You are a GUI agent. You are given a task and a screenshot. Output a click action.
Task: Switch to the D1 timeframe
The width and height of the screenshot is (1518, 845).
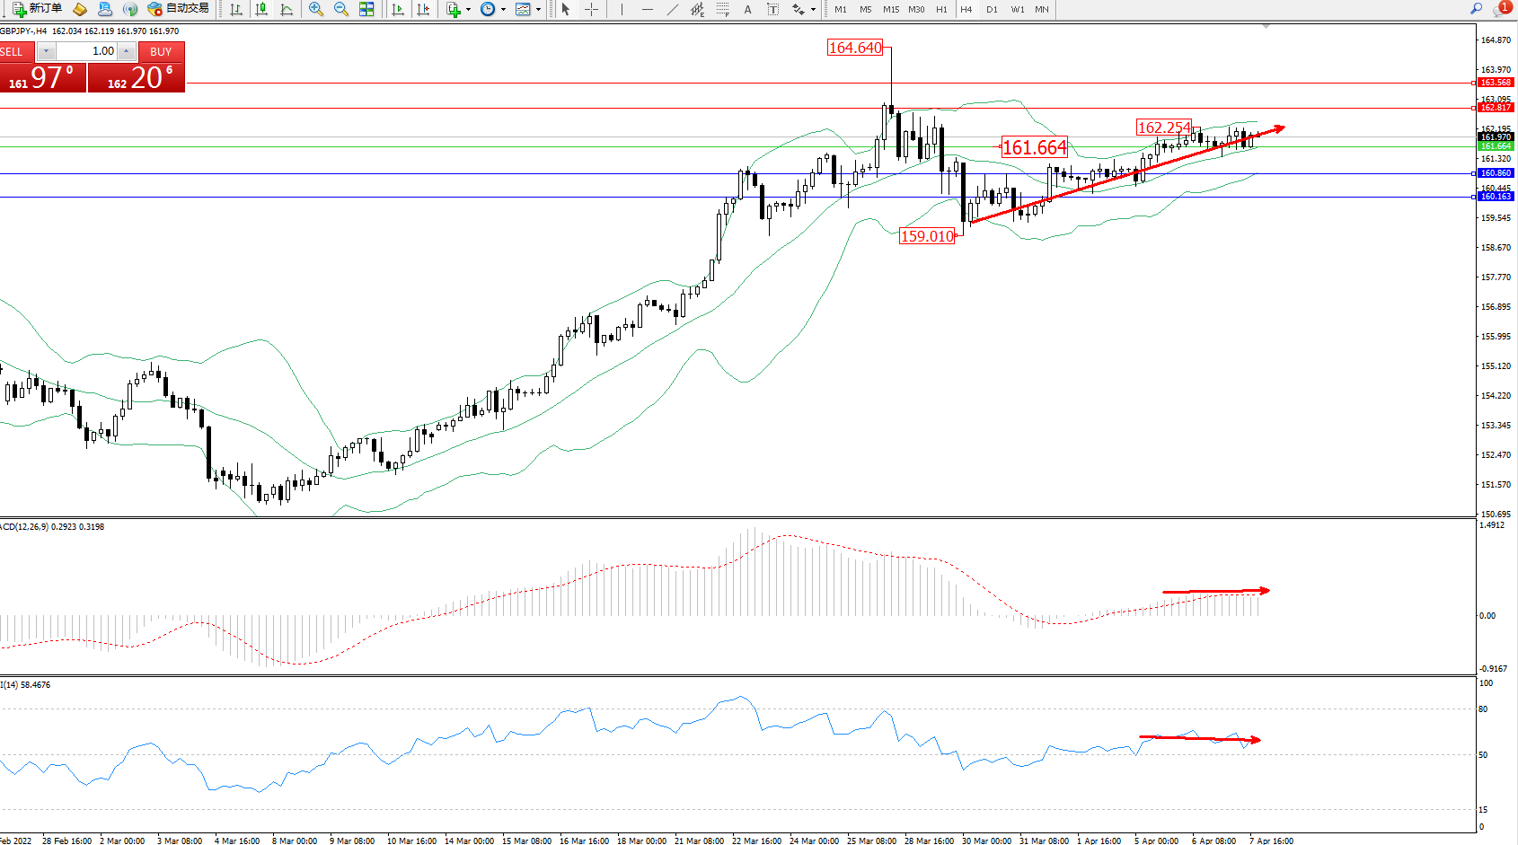(992, 9)
